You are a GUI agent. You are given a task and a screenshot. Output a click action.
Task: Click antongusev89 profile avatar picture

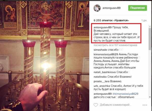coord(97,8)
